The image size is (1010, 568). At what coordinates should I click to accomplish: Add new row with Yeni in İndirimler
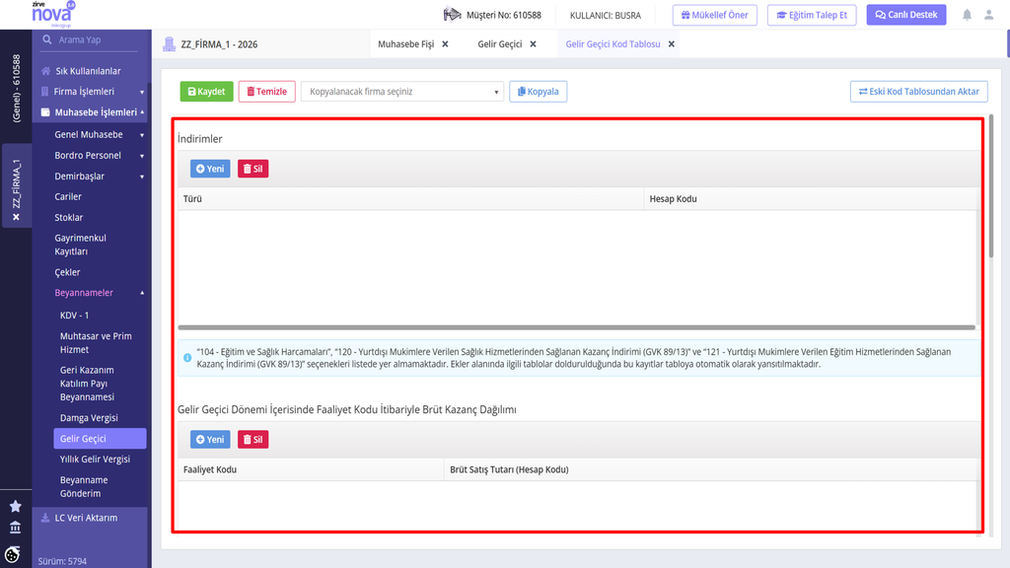tap(210, 169)
